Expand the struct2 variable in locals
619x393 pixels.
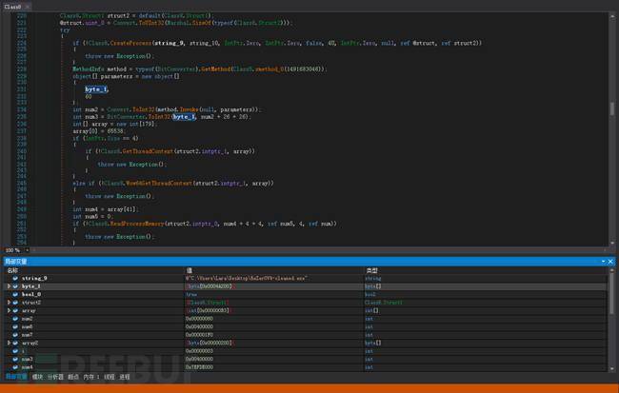coord(8,302)
